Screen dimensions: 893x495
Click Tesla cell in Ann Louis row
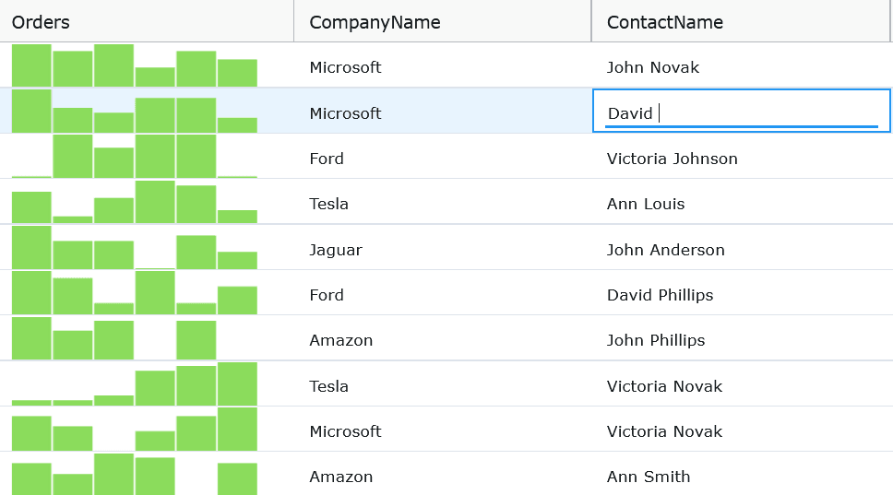[443, 202]
